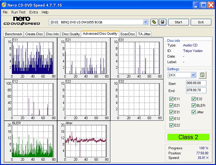Screen dimensions: 216x165
Task: Click the Exit button
Action: [201, 22]
